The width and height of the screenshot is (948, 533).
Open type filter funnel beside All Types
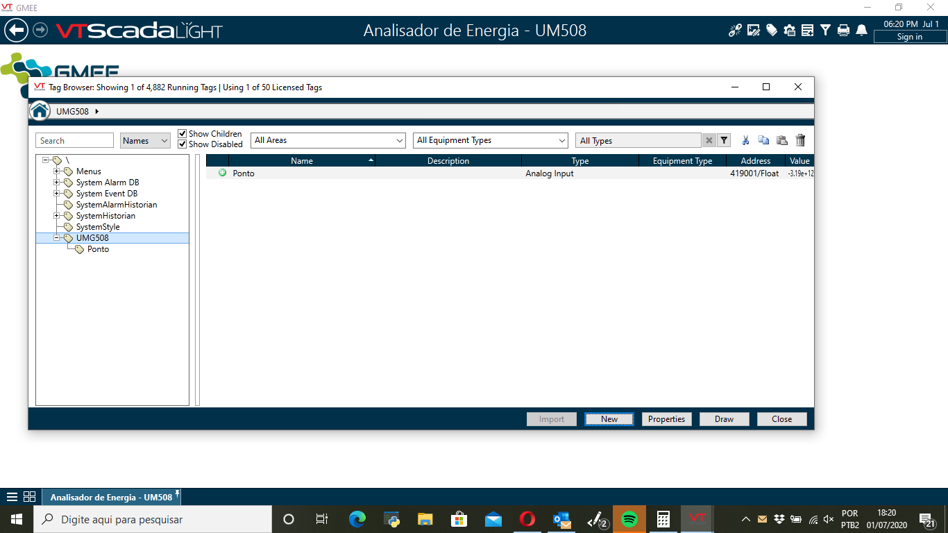coord(724,140)
